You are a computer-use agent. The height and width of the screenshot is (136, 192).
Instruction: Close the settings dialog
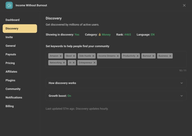pyautogui.click(x=184, y=5)
